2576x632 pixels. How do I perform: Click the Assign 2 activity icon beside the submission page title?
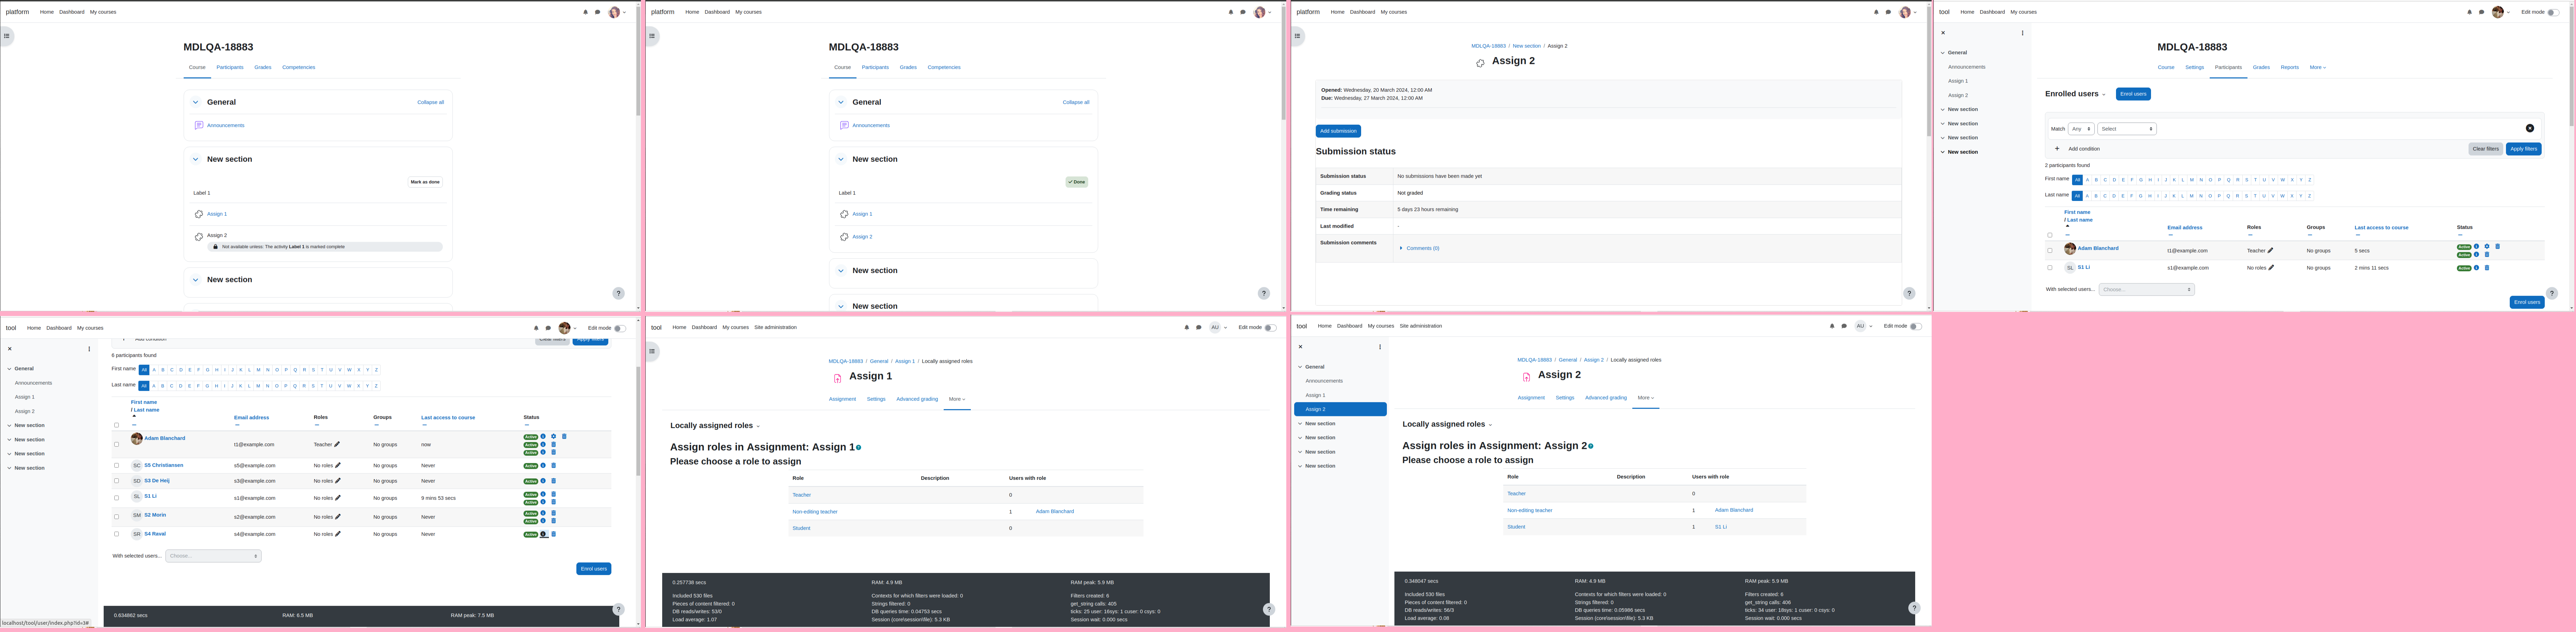(x=1480, y=63)
